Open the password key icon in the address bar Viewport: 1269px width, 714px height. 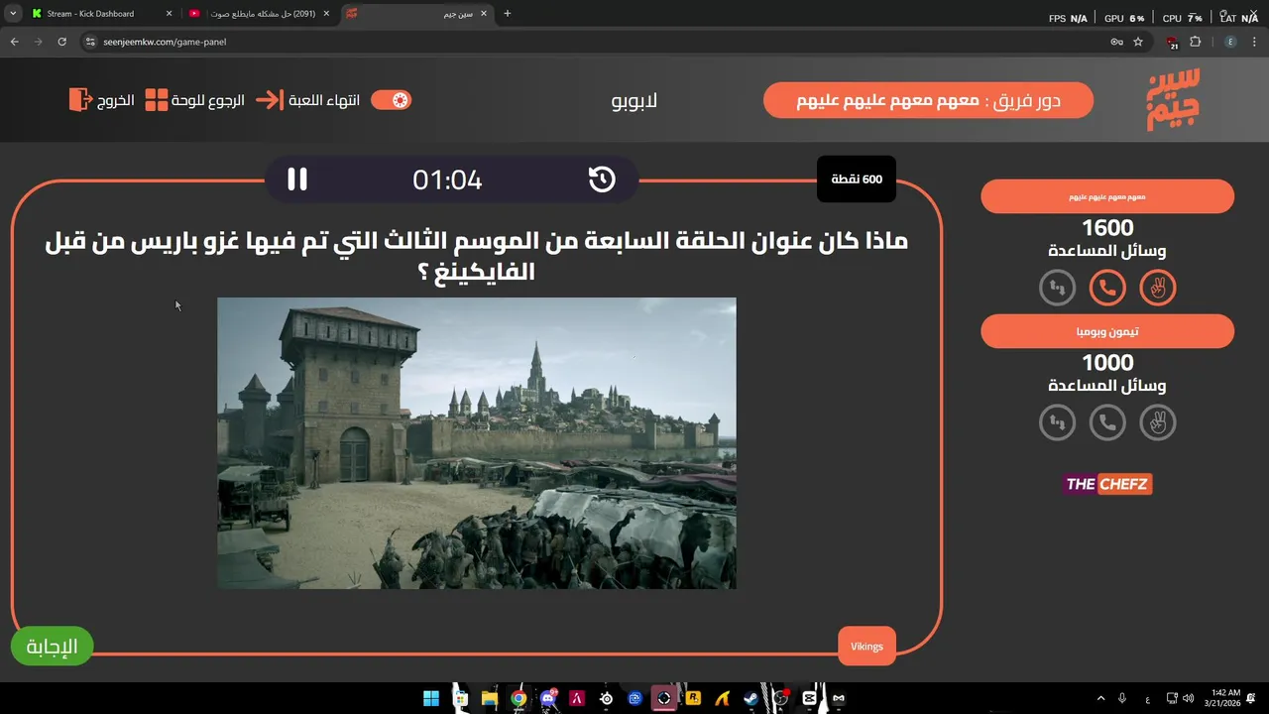click(1116, 42)
